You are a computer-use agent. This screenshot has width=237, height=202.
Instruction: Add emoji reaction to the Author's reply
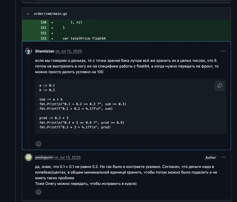(38, 192)
